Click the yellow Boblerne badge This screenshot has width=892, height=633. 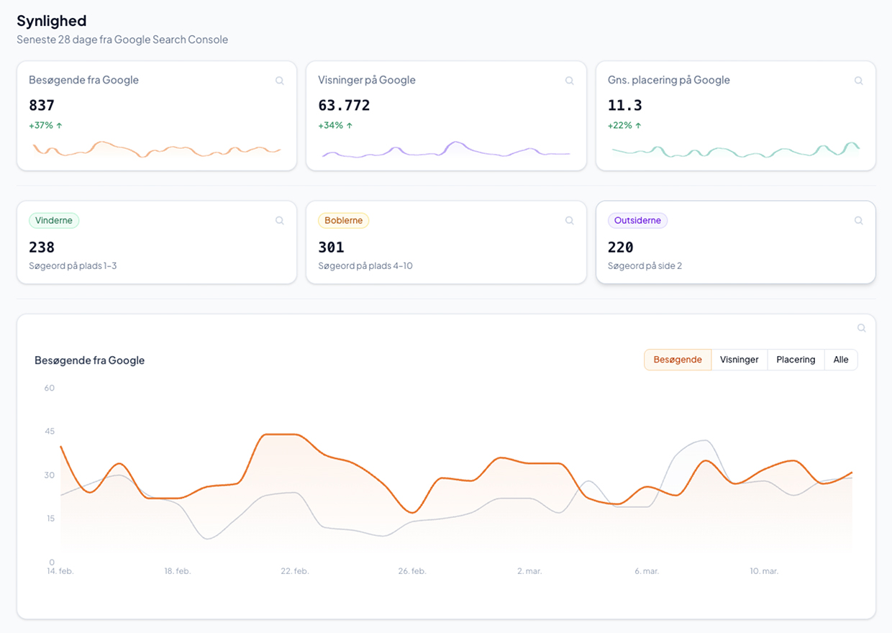point(343,220)
